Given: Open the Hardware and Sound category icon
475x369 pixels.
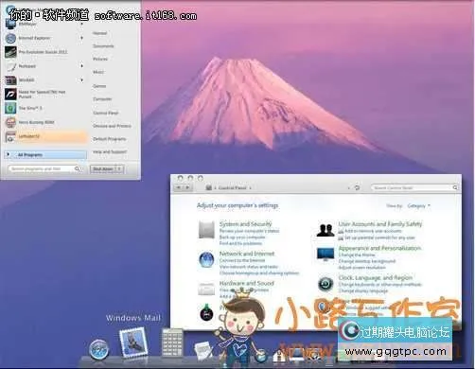Looking at the screenshot, I should point(206,289).
